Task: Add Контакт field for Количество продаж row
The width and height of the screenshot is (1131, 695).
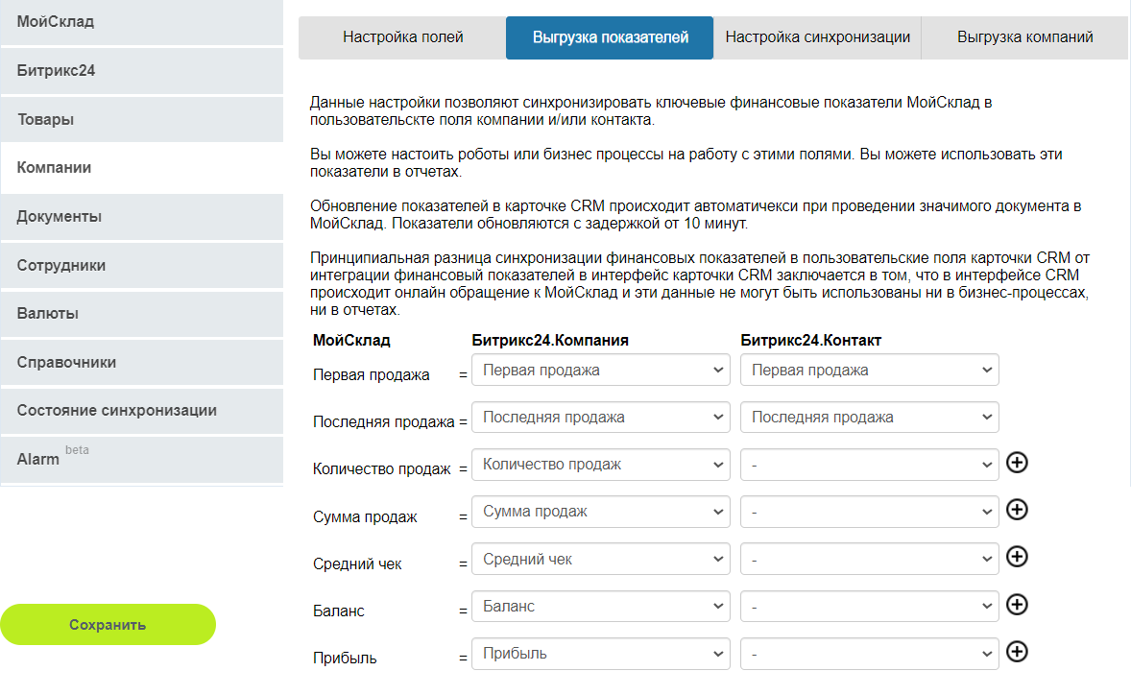Action: (1018, 463)
